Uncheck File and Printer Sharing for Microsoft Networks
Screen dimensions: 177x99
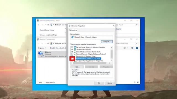[72, 47]
